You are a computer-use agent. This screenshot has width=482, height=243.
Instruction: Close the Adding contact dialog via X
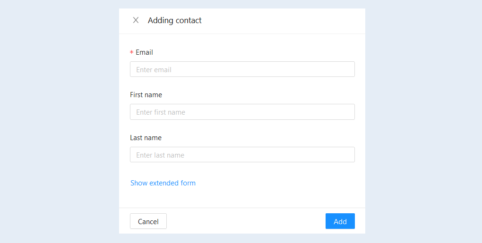click(136, 20)
